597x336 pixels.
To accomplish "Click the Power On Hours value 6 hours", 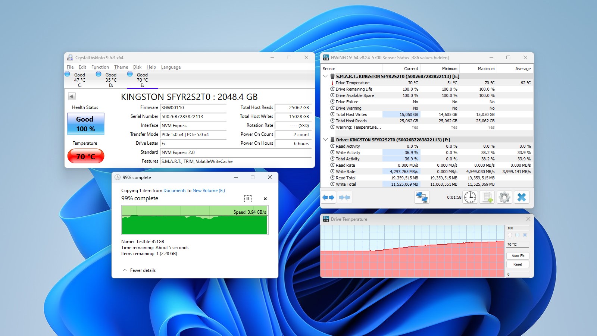I will [293, 144].
